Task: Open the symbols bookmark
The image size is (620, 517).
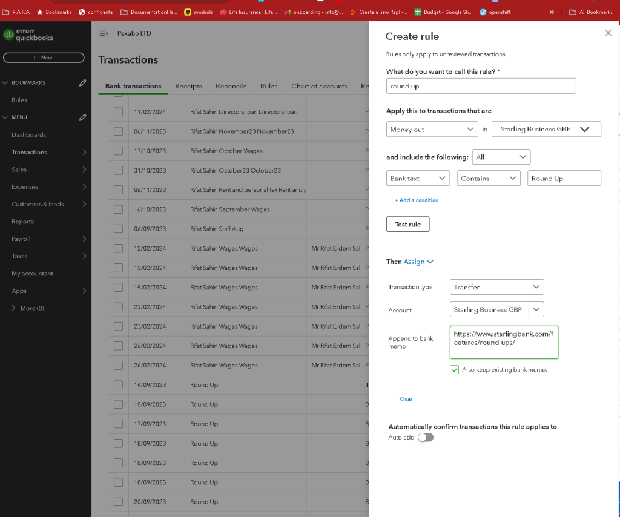Action: click(199, 12)
